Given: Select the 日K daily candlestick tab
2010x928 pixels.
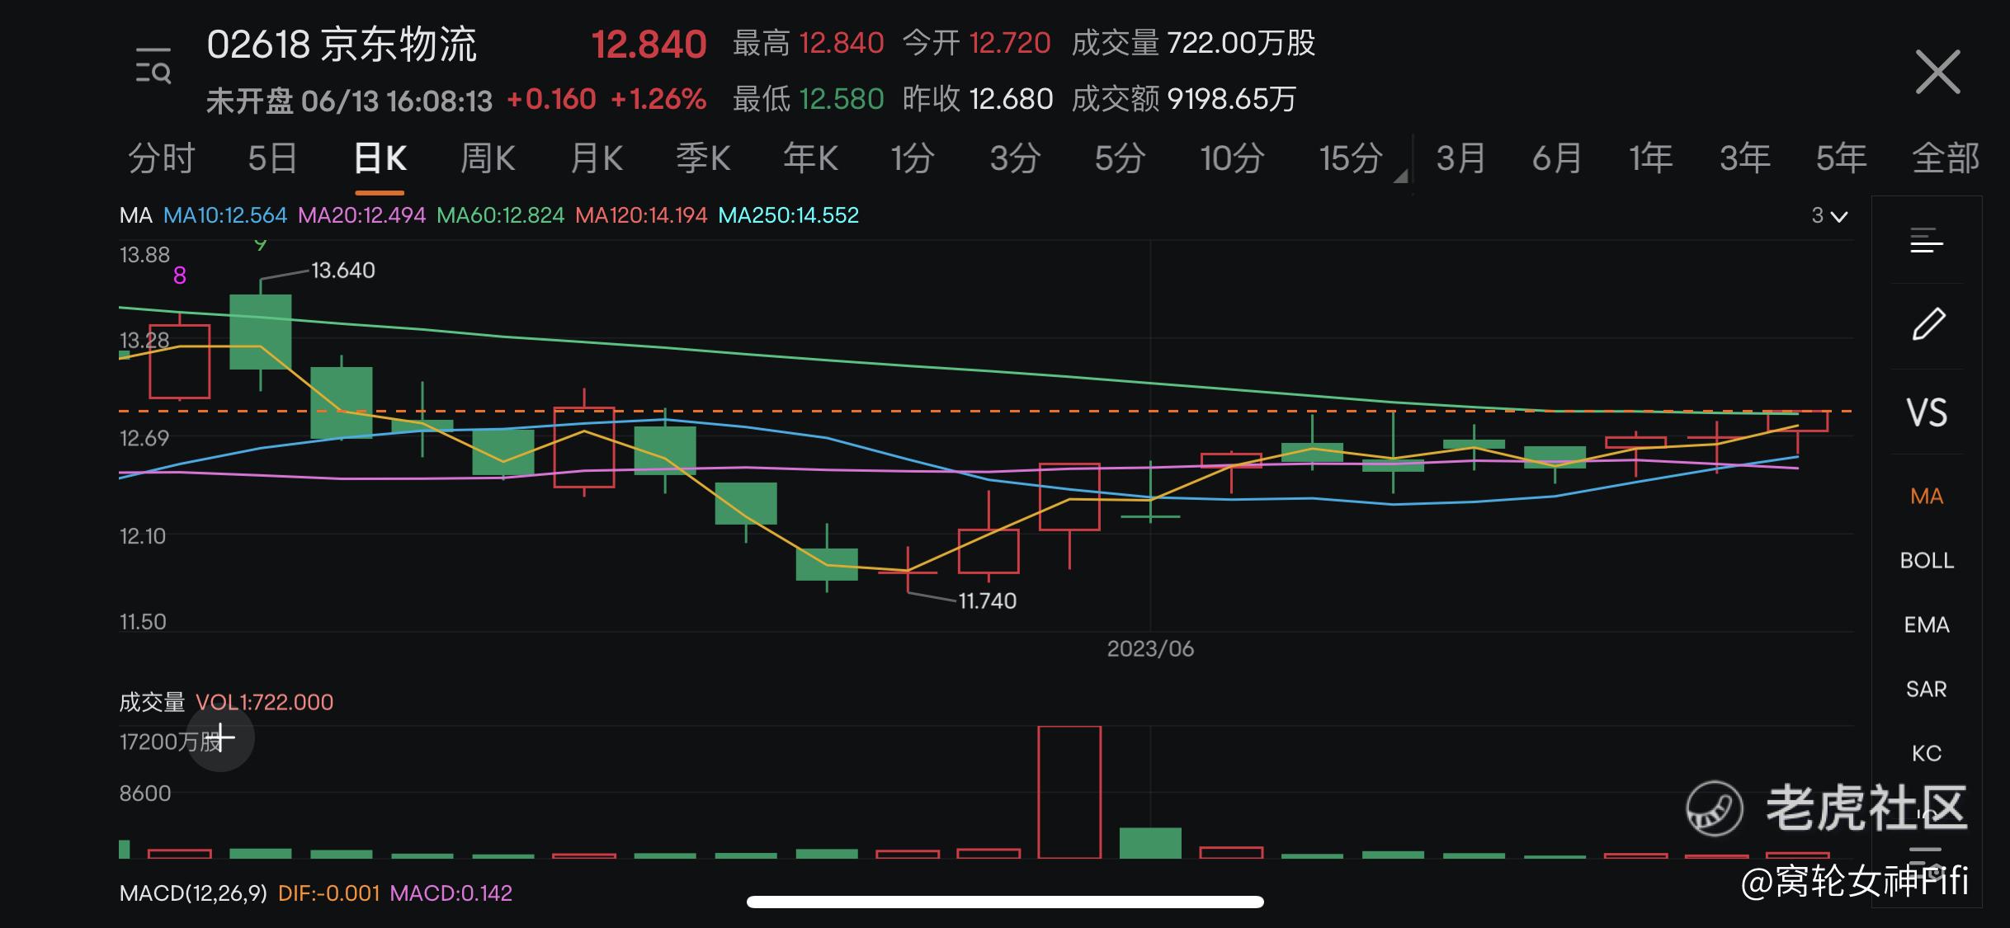Looking at the screenshot, I should click(x=380, y=158).
